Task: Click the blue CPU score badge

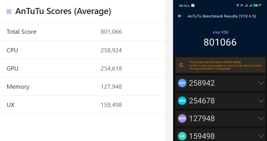Action: click(182, 83)
